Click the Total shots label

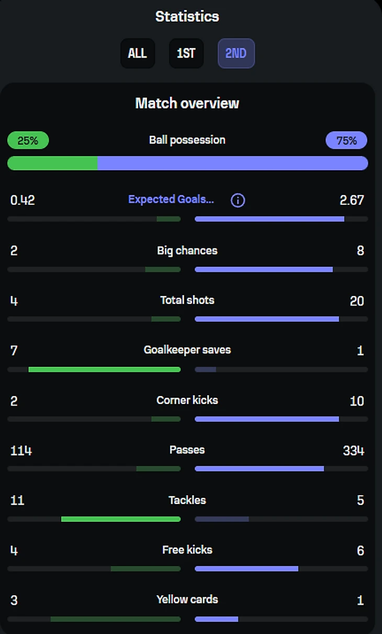(x=187, y=300)
